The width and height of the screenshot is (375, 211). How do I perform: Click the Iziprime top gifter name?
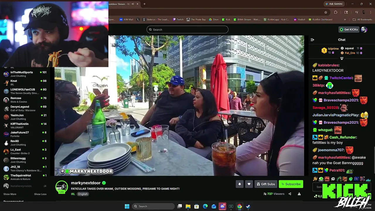coord(333,49)
